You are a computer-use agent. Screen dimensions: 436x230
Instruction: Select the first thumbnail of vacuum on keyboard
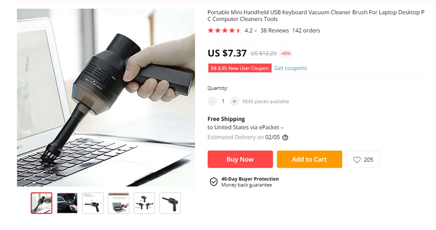pyautogui.click(x=41, y=203)
